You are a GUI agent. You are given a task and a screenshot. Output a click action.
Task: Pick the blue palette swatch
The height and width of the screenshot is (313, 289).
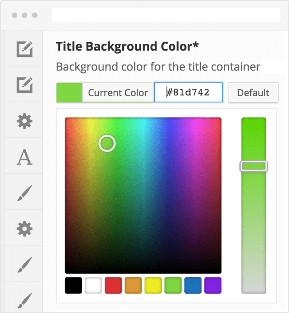(x=193, y=285)
